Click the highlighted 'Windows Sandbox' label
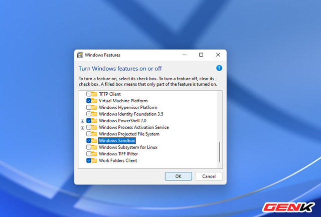The width and height of the screenshot is (321, 217). pyautogui.click(x=117, y=140)
